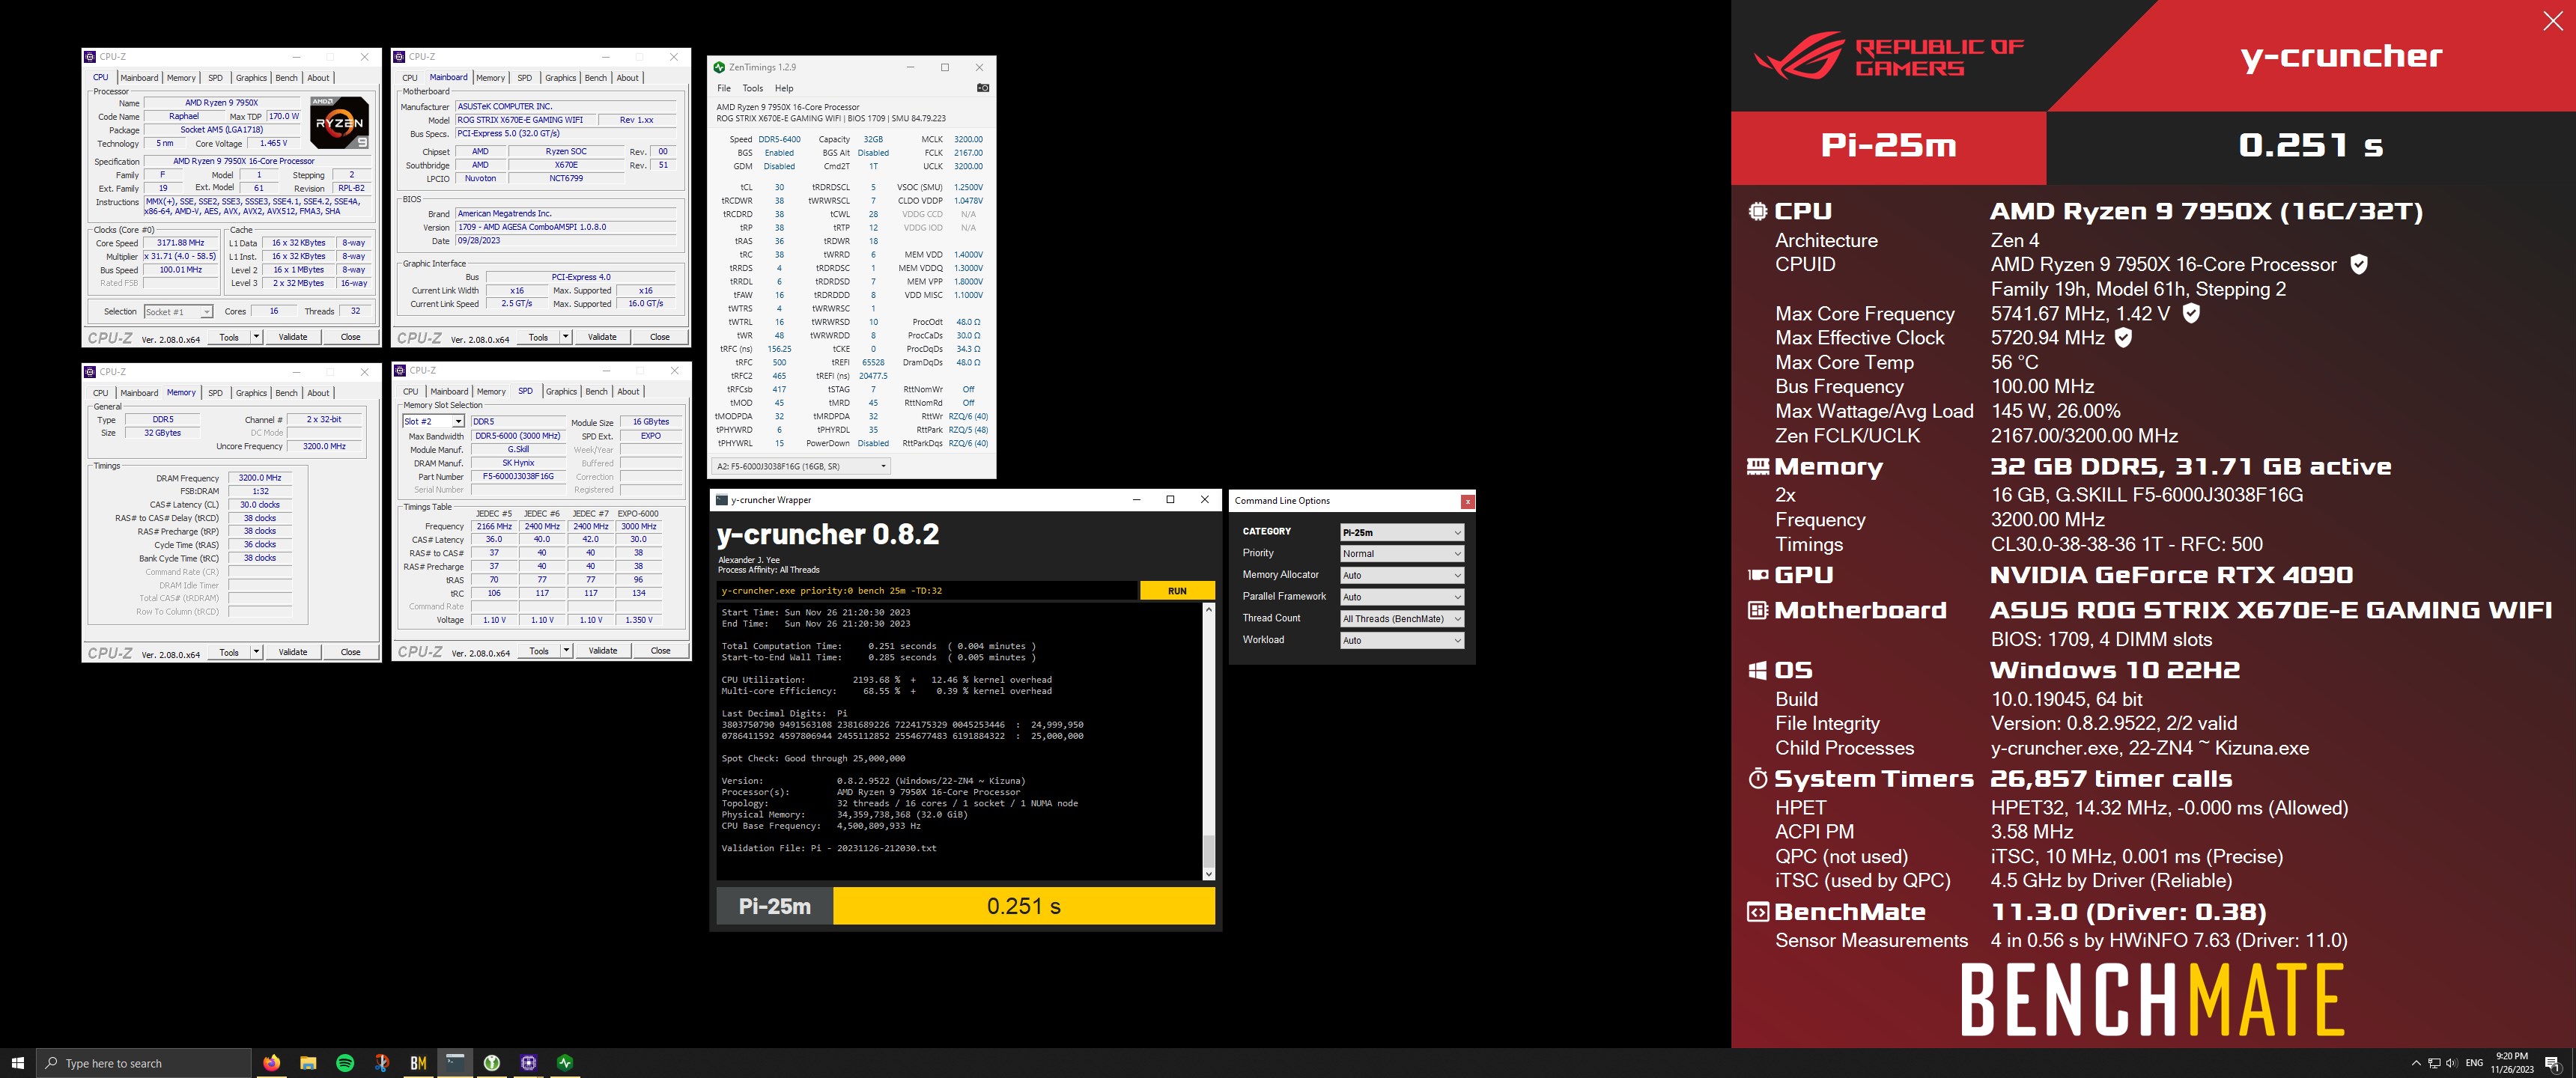Image resolution: width=2576 pixels, height=1078 pixels.
Task: Click the yellow 0.251 s result bar
Action: coord(1024,906)
